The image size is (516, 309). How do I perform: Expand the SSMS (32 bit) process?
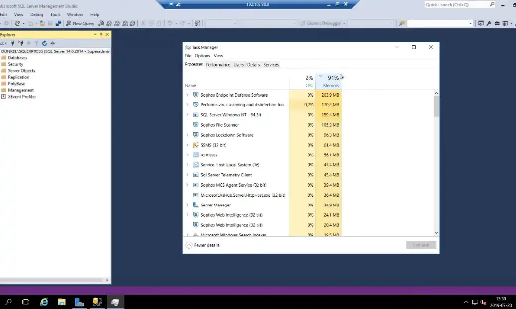(x=187, y=145)
